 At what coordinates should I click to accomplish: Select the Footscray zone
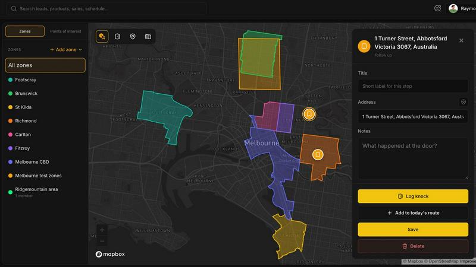point(45,80)
